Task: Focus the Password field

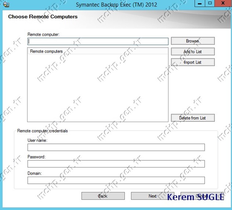Action: point(116,164)
